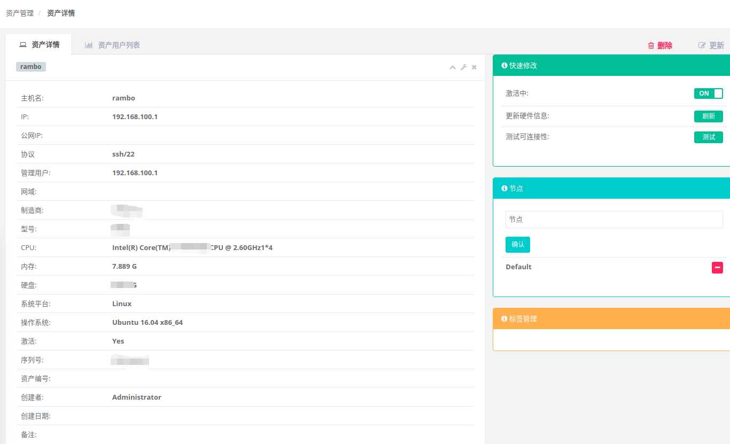Click the info icon in the 节点 header
Viewport: 730px width, 444px height.
504,188
